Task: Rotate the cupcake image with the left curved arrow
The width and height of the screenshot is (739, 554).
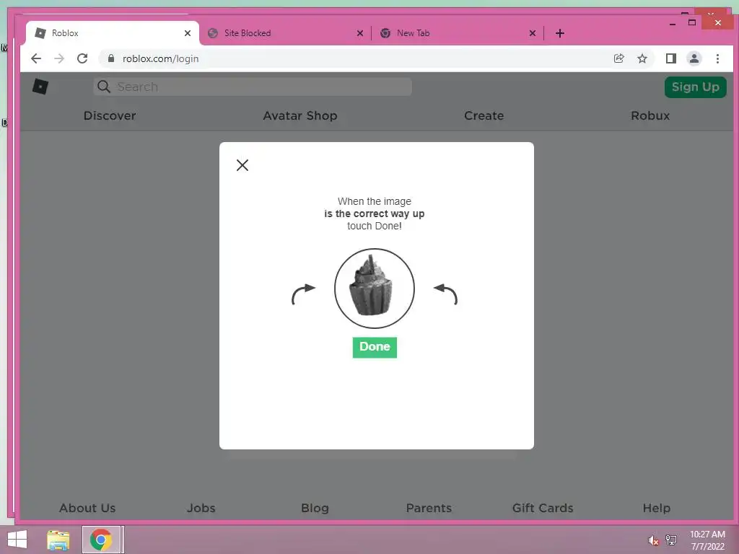Action: 304,294
